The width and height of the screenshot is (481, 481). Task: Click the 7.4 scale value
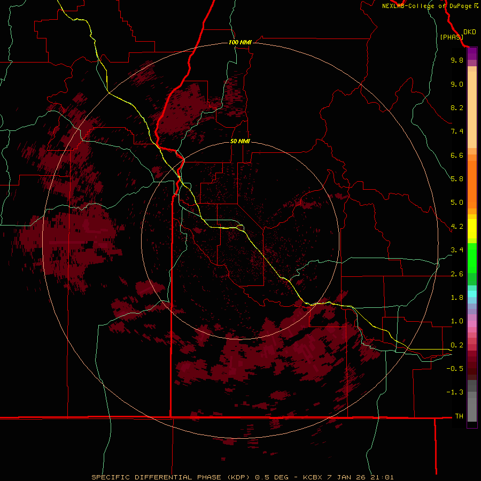coord(457,131)
